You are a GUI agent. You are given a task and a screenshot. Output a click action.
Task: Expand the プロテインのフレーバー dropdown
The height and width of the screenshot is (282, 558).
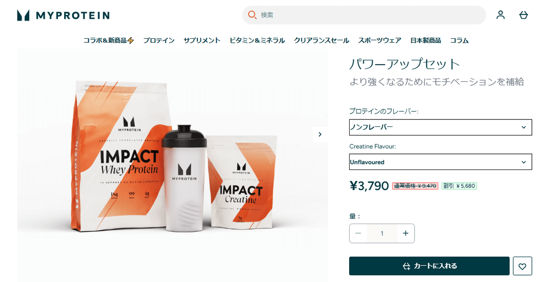pyautogui.click(x=440, y=127)
